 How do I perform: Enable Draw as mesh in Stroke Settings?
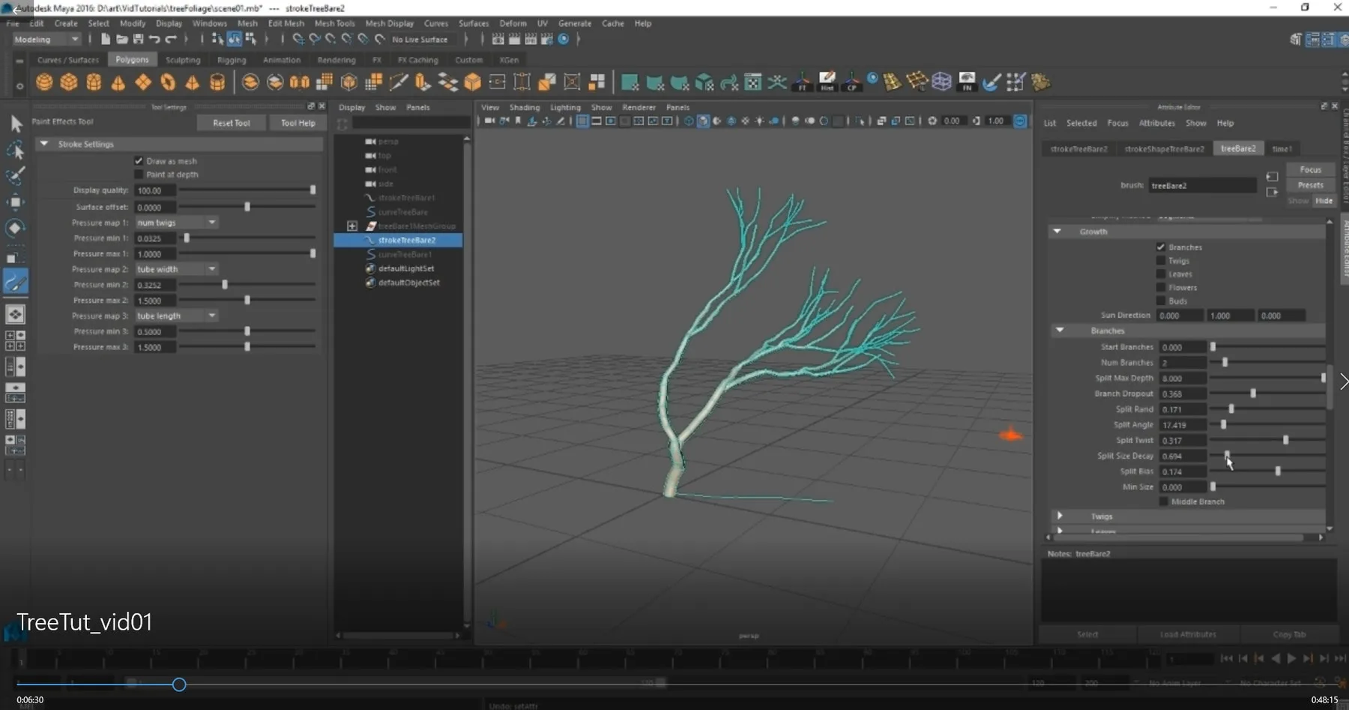pos(139,160)
